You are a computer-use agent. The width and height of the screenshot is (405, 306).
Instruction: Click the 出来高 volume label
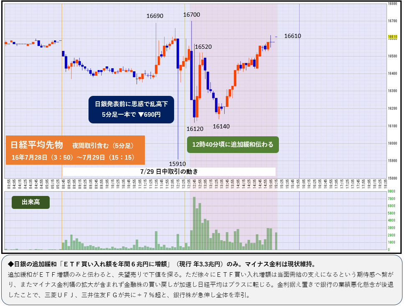tap(31, 202)
